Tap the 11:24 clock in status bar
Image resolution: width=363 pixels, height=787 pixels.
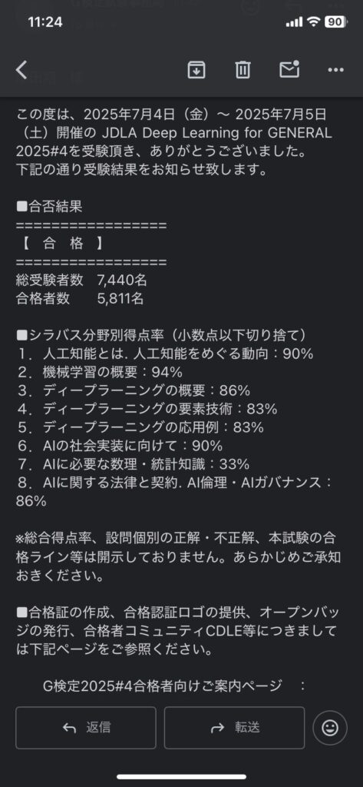45,22
